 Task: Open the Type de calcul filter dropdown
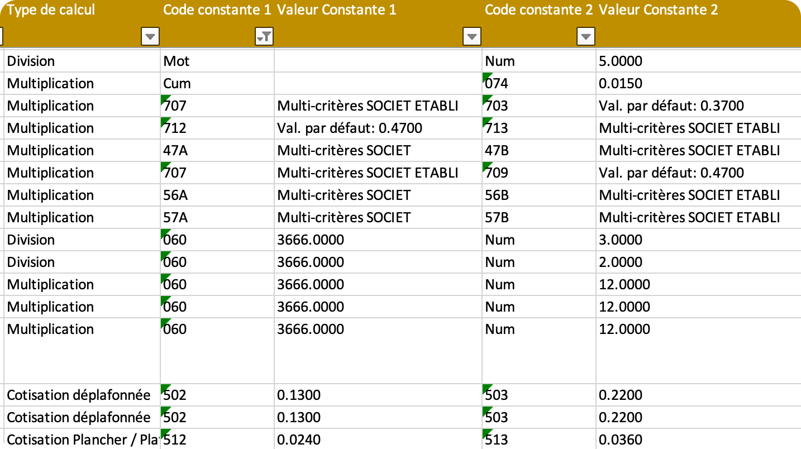(150, 37)
